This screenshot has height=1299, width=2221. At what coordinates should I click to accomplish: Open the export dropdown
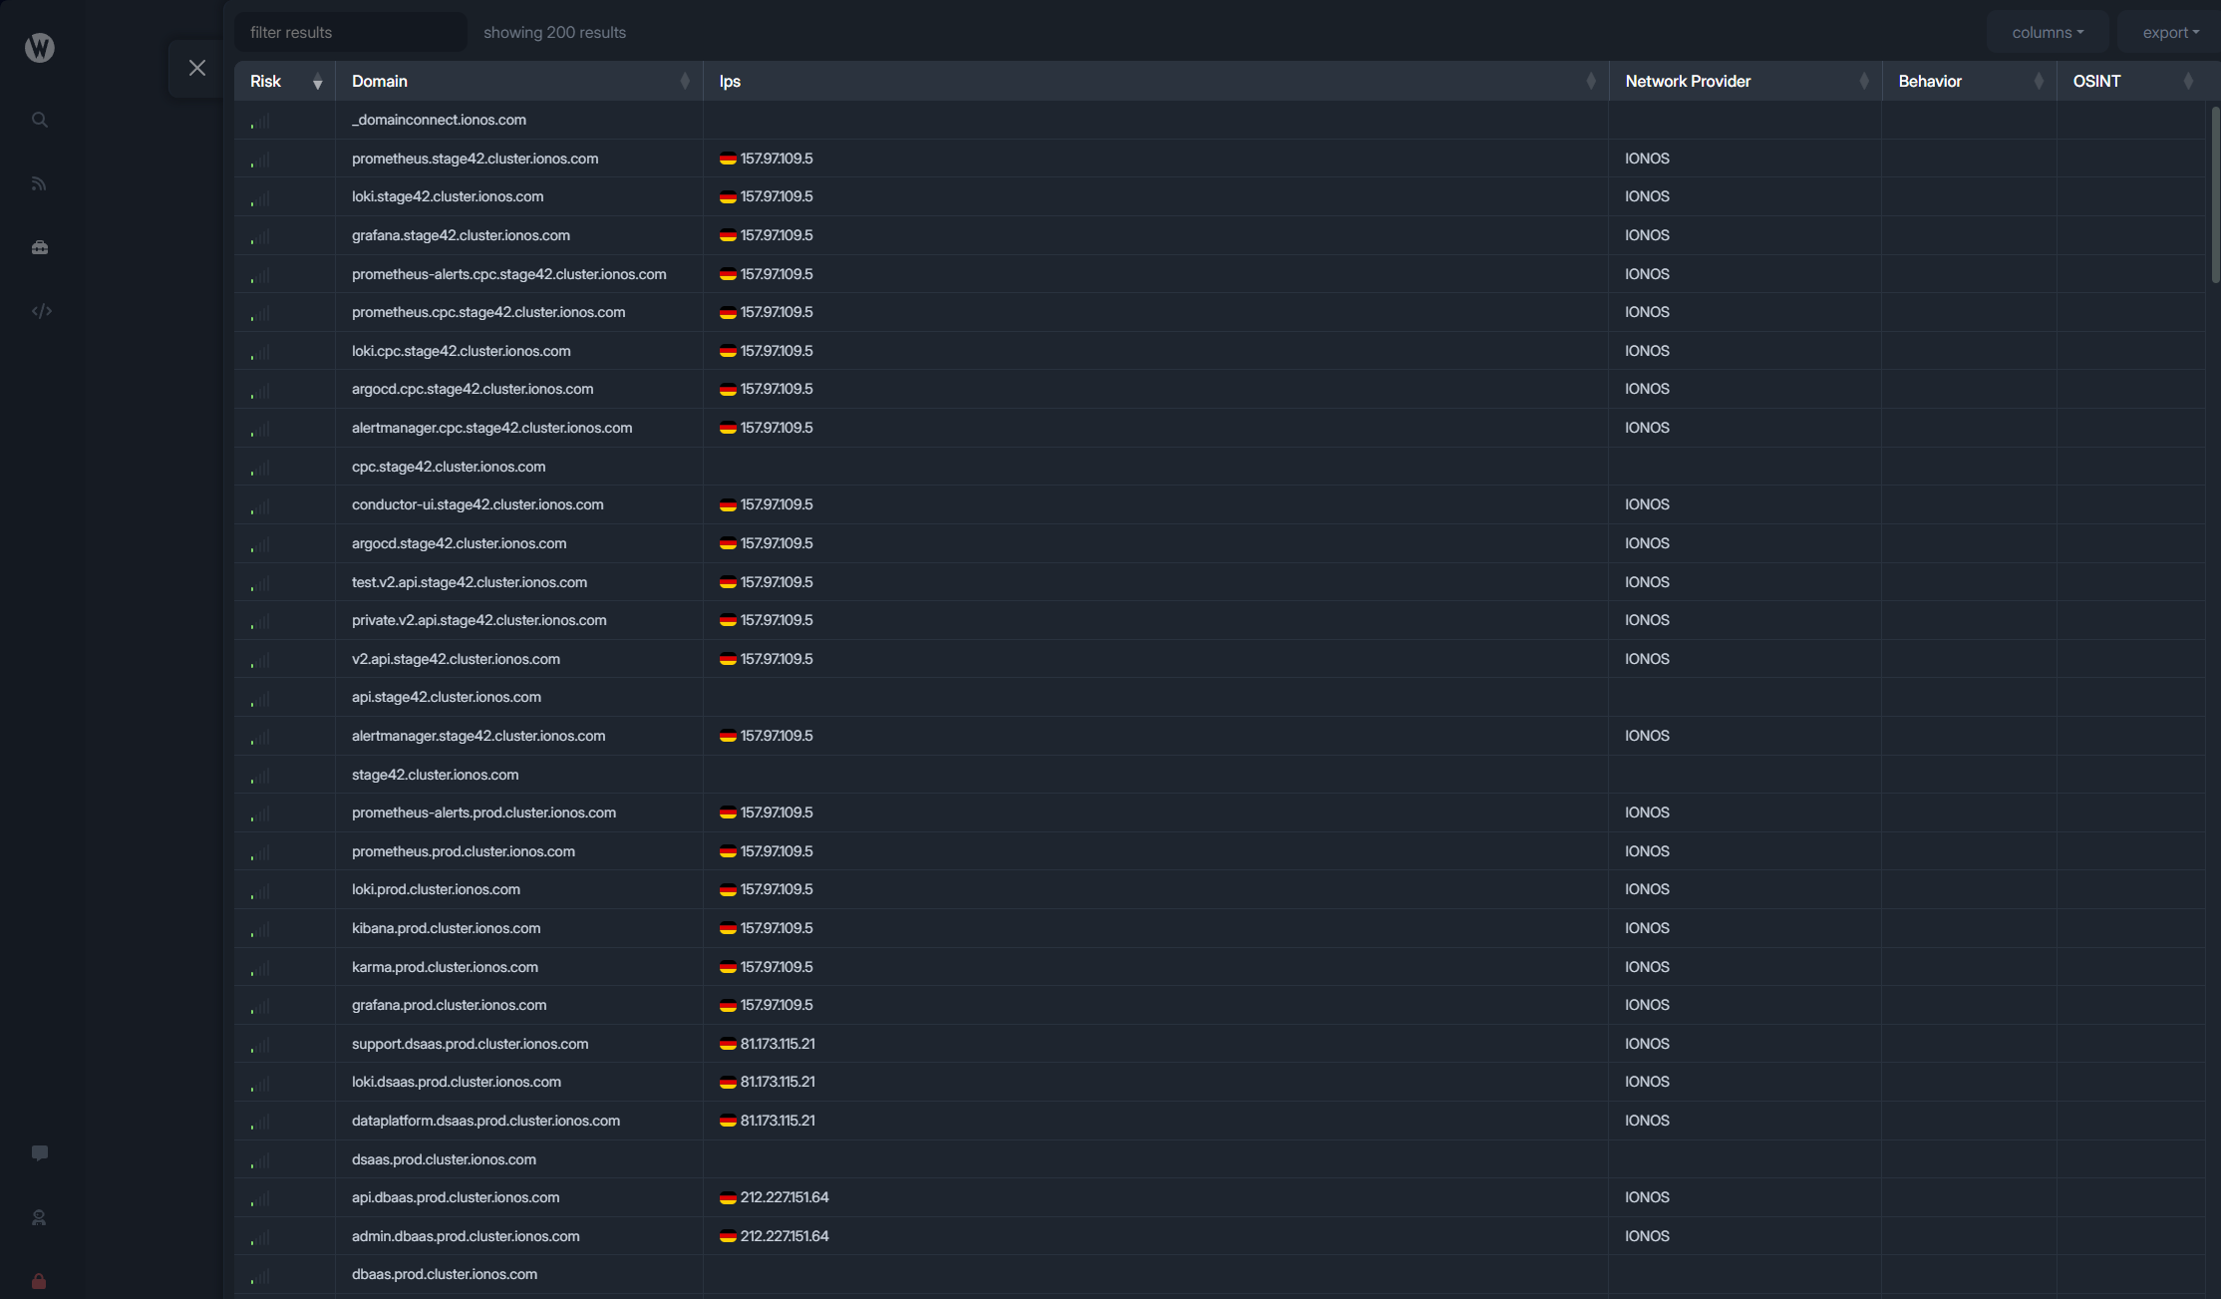click(x=2170, y=32)
